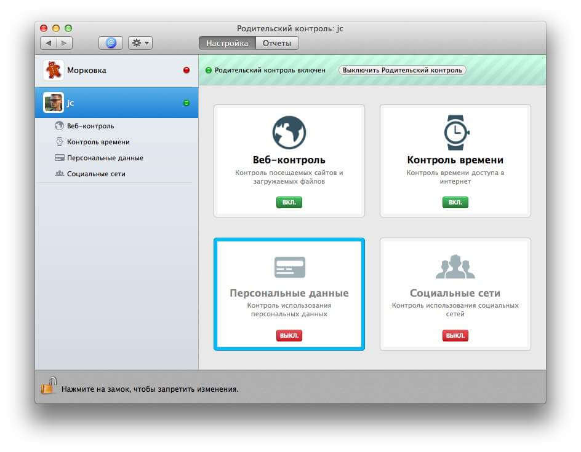Open the gear settings dropdown

[x=140, y=43]
